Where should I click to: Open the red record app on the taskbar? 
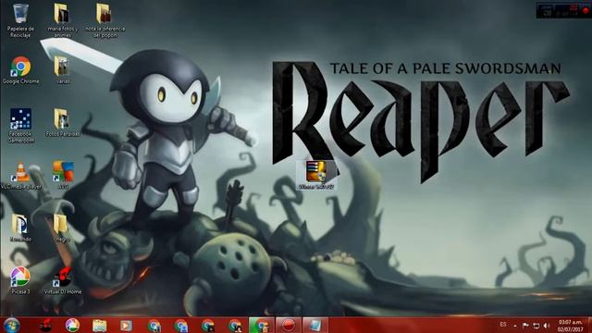289,325
